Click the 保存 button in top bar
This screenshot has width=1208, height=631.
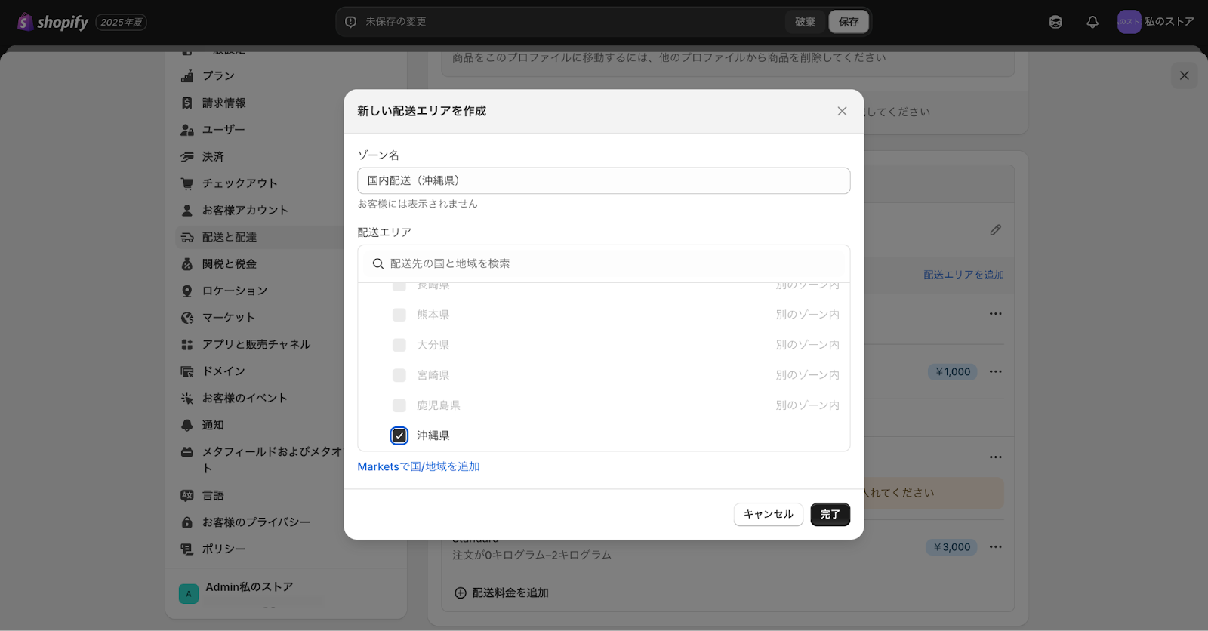[x=849, y=22]
